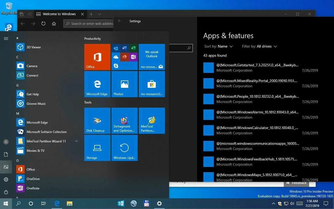
Task: Select Microsoft.WindowsAlarms app entry
Action: point(261,115)
